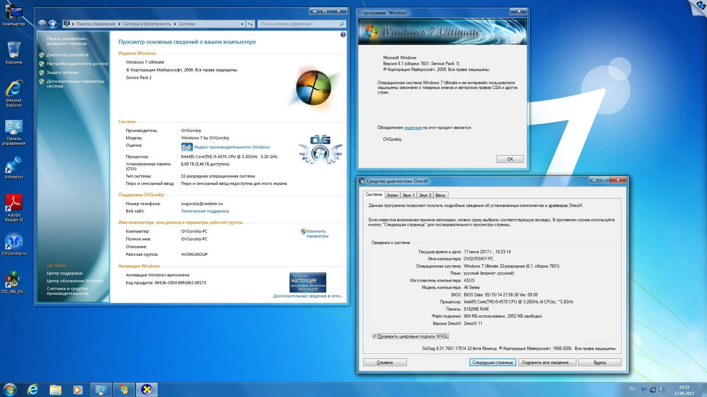The image size is (707, 397).
Task: Open the Звук 2 tab
Action: click(x=425, y=195)
